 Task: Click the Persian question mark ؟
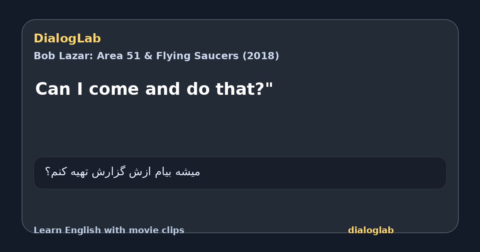coord(48,172)
